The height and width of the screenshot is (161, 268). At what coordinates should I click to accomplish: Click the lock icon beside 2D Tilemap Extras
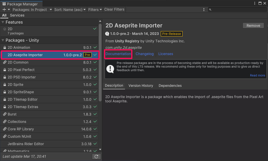click(5, 107)
